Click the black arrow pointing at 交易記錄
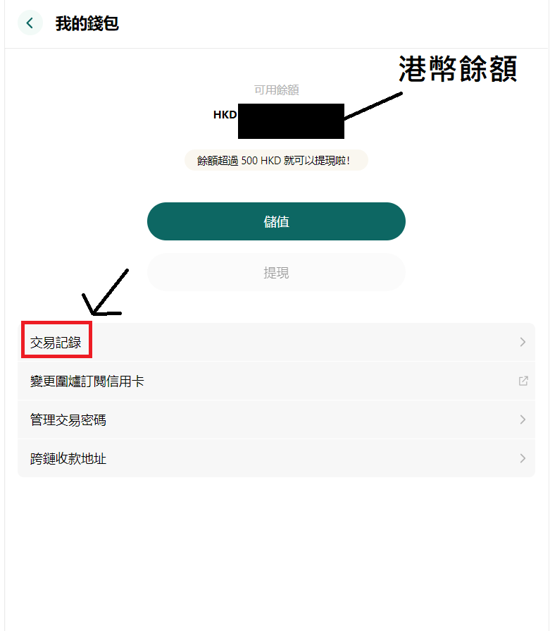Screen dimensions: 550x631 [x=104, y=293]
